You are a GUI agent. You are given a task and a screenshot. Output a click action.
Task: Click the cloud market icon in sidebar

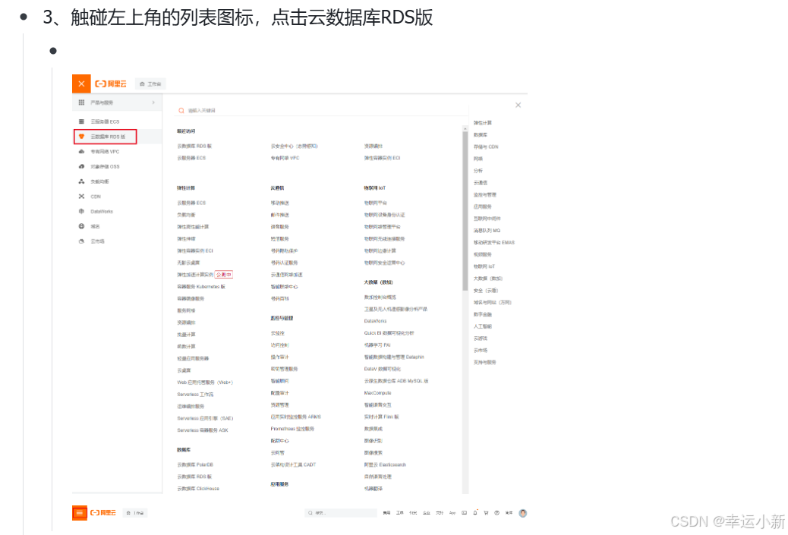tap(81, 241)
